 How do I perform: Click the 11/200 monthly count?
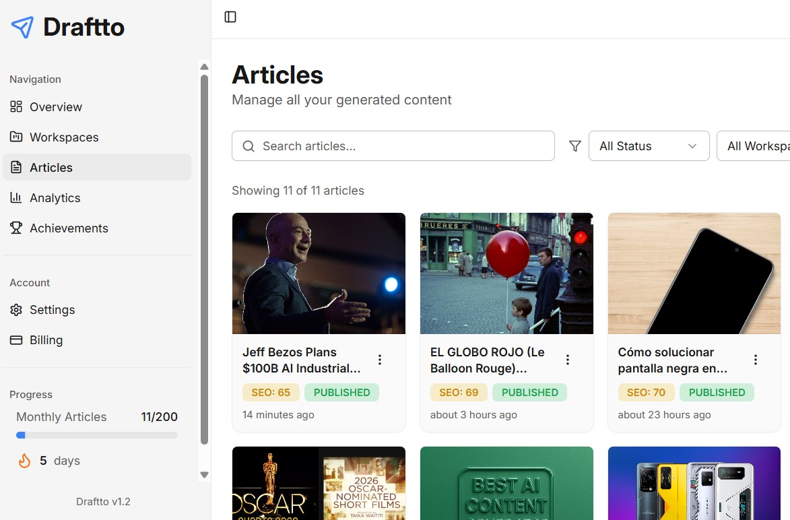click(x=159, y=417)
